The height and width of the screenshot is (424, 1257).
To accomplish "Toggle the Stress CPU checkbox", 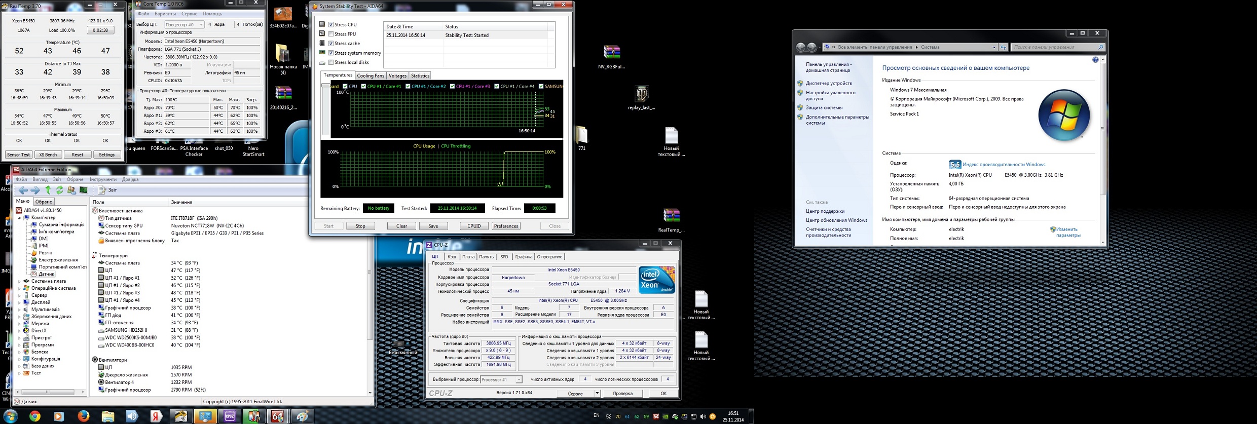I will point(331,24).
